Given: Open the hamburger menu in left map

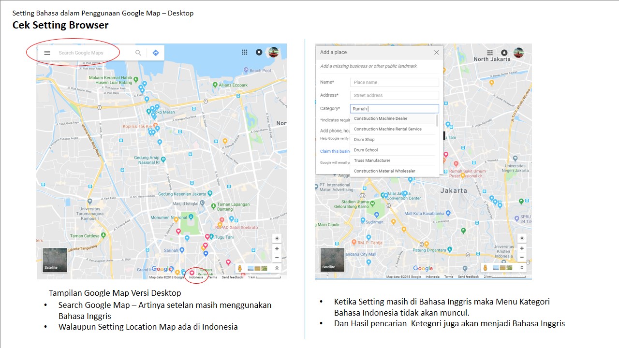Looking at the screenshot, I should click(x=47, y=53).
